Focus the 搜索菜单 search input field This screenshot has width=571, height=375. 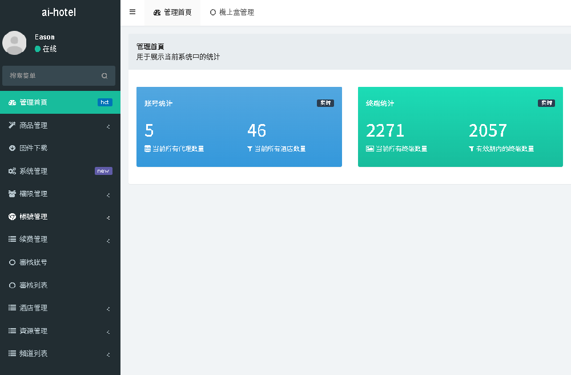53,75
